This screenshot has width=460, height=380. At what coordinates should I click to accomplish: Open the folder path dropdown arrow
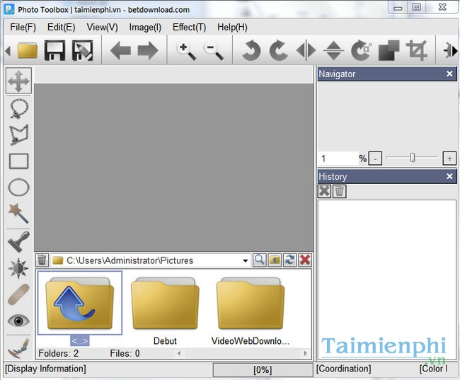[x=246, y=260]
